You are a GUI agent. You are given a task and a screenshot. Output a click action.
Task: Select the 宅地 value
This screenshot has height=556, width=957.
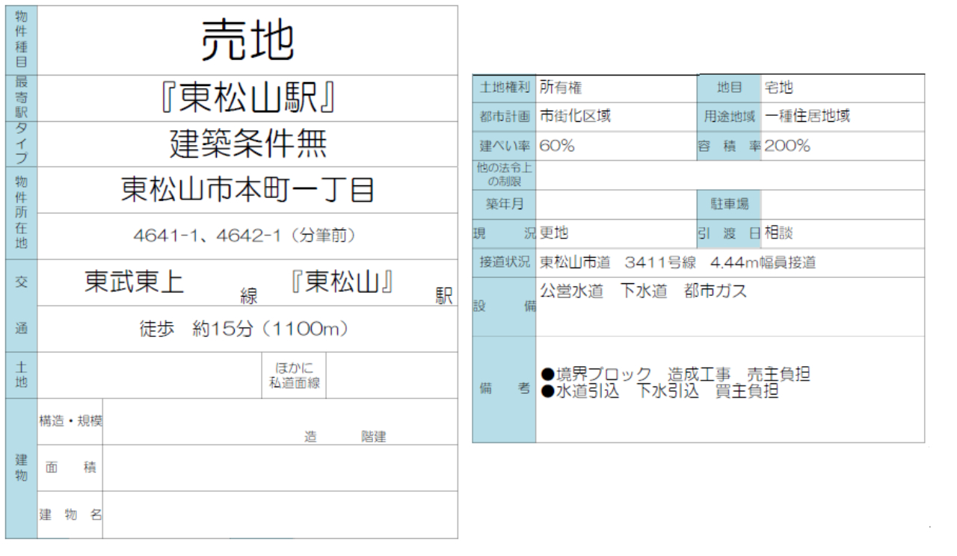(x=779, y=87)
